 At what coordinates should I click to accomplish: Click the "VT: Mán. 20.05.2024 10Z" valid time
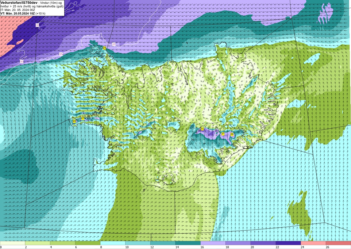click(x=18, y=13)
